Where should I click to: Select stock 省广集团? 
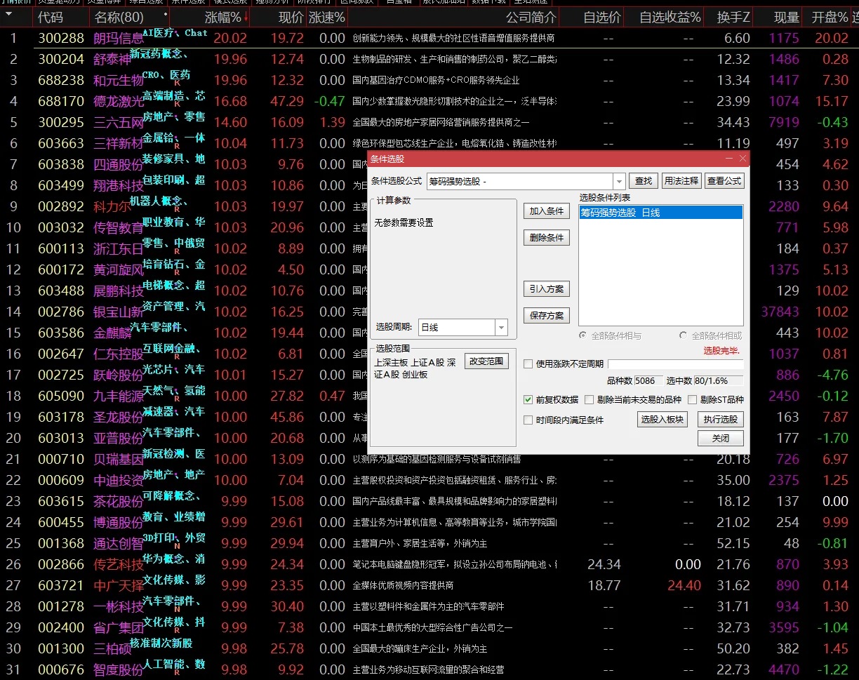[119, 627]
